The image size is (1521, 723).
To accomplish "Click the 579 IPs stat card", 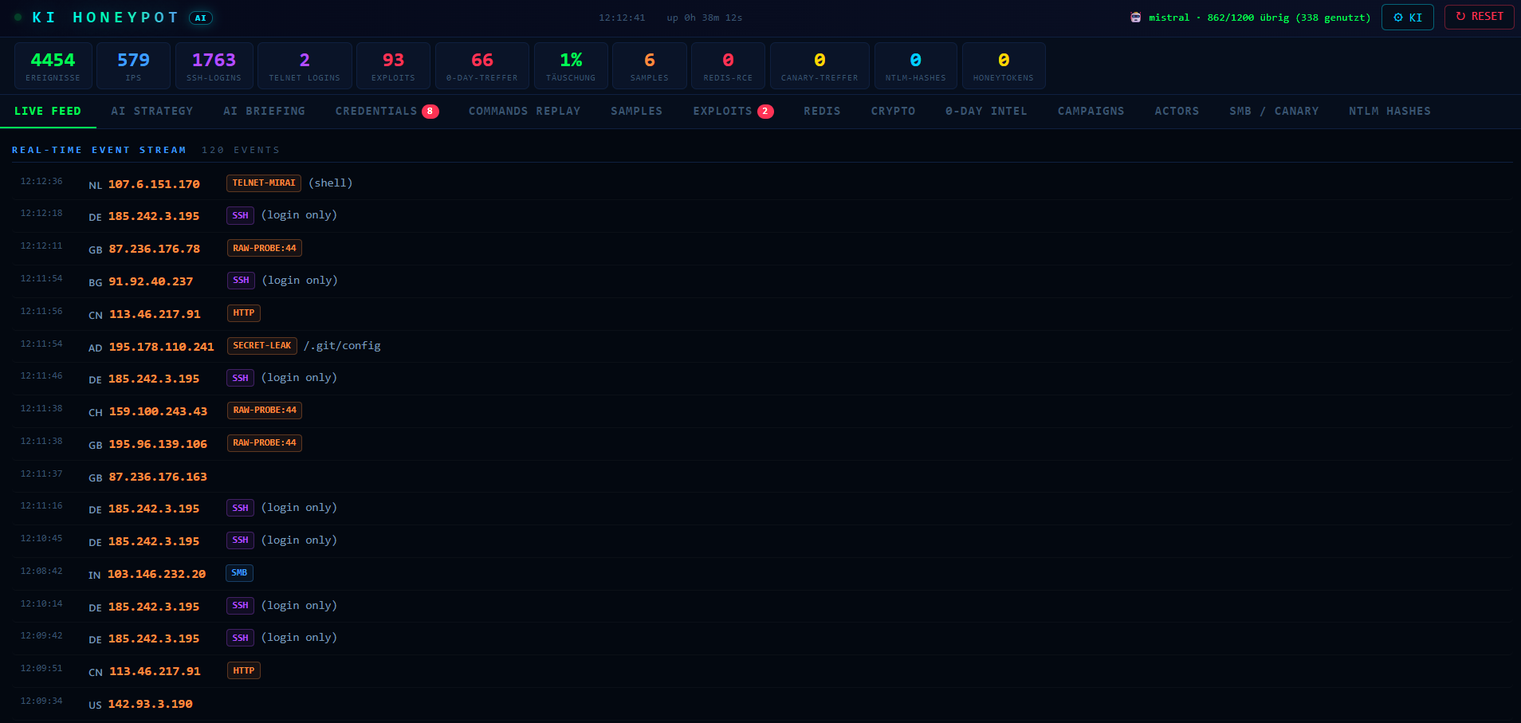I will [x=133, y=65].
